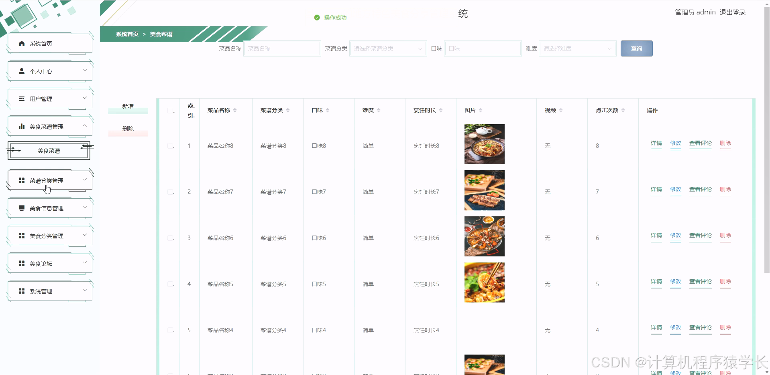This screenshot has width=770, height=375.
Task: Select the 美食论坛 grid icon
Action: (x=22, y=263)
